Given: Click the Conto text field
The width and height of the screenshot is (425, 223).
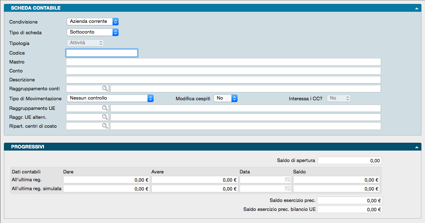Looking at the screenshot, I should [x=223, y=71].
